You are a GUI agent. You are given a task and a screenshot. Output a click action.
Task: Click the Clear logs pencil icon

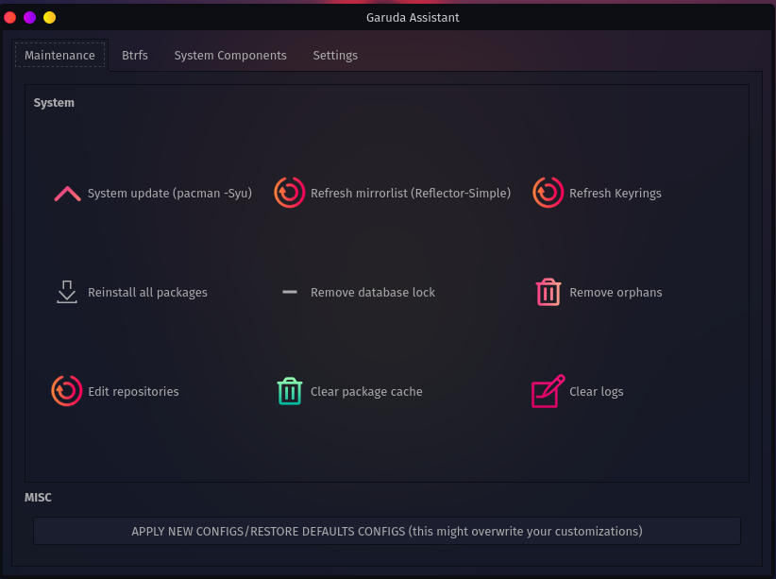click(548, 391)
